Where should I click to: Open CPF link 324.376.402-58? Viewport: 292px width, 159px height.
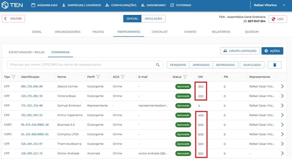coord(32,96)
